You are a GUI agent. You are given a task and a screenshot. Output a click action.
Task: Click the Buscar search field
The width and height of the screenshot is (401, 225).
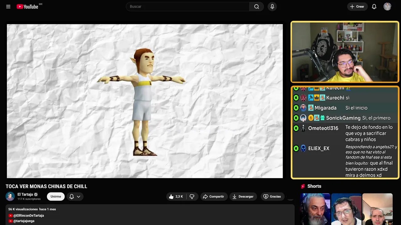pos(188,7)
